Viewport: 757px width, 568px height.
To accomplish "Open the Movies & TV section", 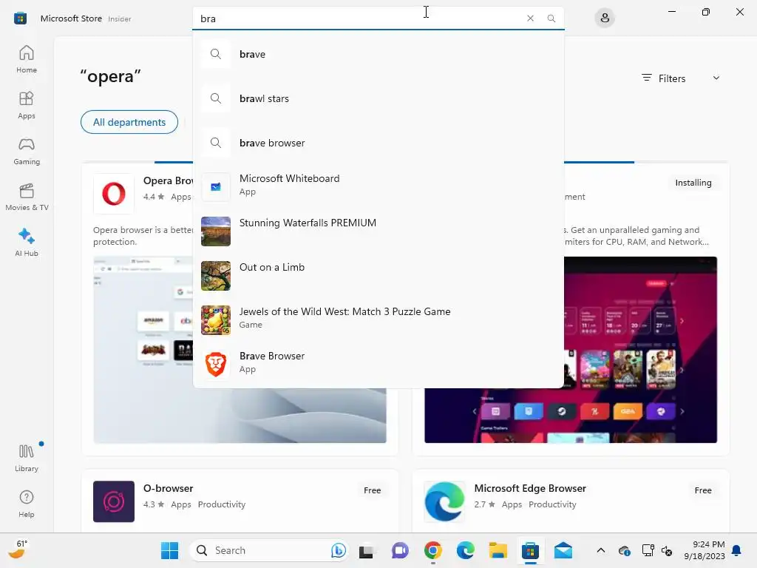I will click(27, 197).
